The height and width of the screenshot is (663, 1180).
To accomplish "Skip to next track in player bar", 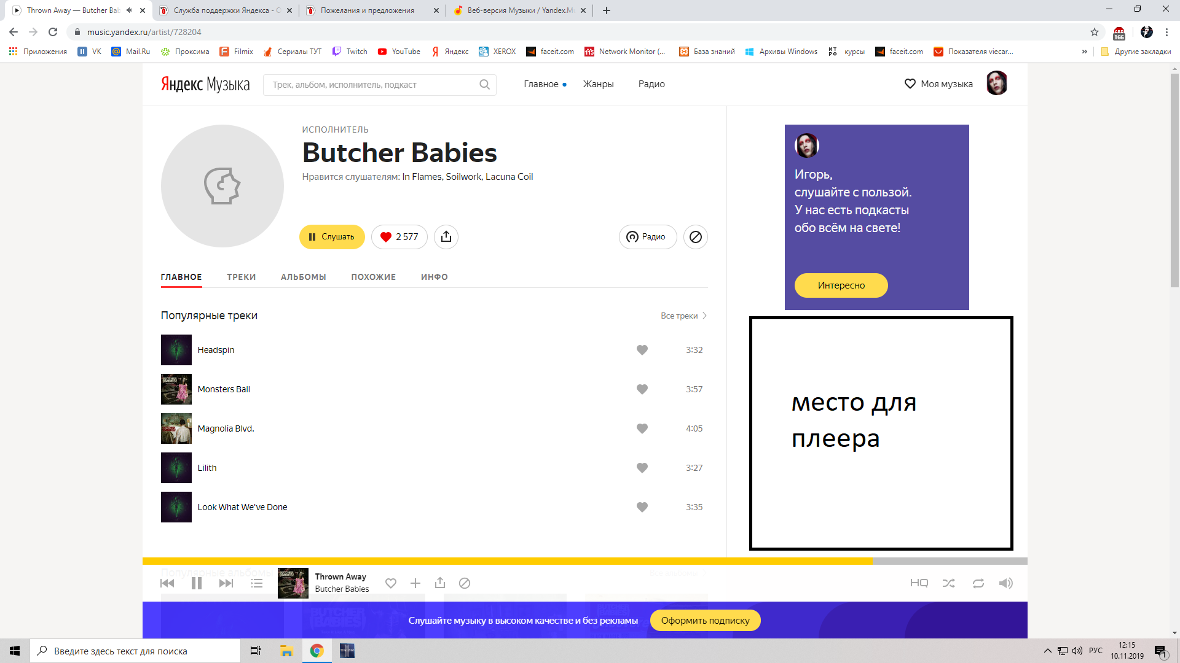I will (226, 583).
